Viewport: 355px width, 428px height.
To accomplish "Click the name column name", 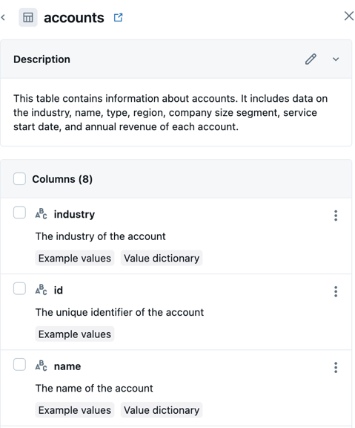I will click(x=67, y=366).
